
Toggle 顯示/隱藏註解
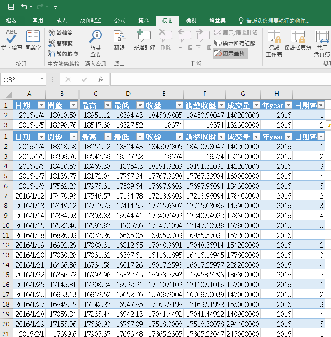tap(236, 33)
